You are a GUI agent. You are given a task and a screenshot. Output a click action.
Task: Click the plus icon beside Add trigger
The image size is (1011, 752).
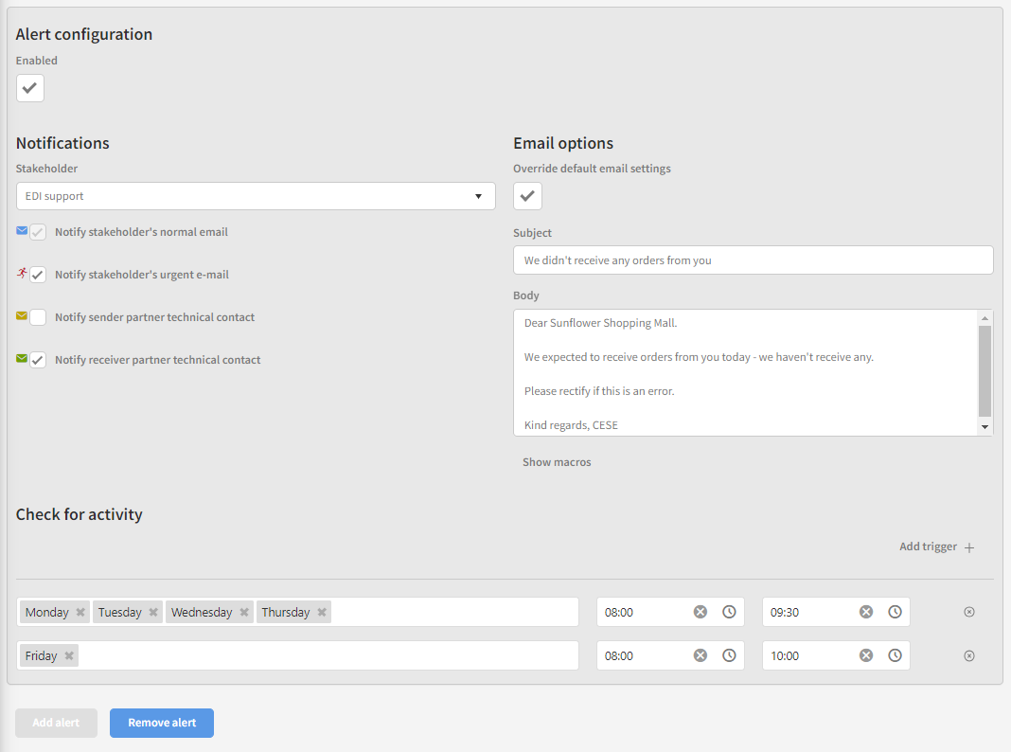pos(968,547)
